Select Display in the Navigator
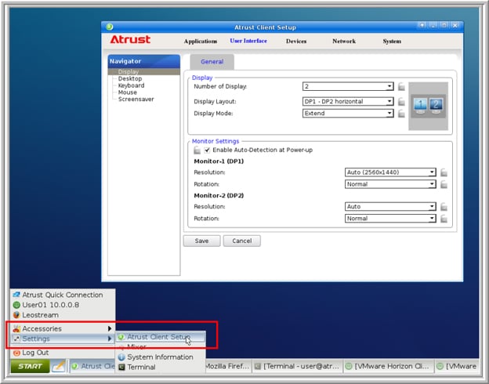Screen dimensions: 489x384 [x=143, y=72]
